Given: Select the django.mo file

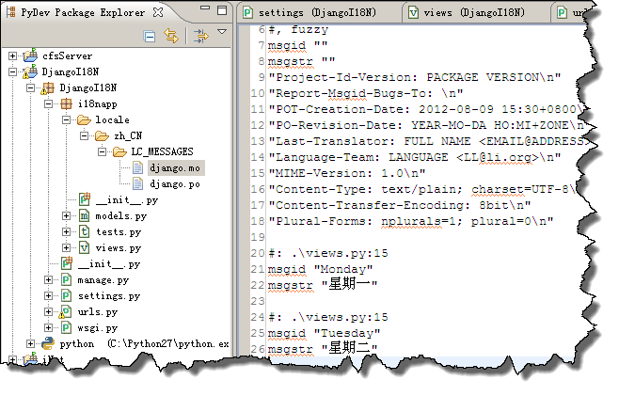Looking at the screenshot, I should pyautogui.click(x=175, y=168).
